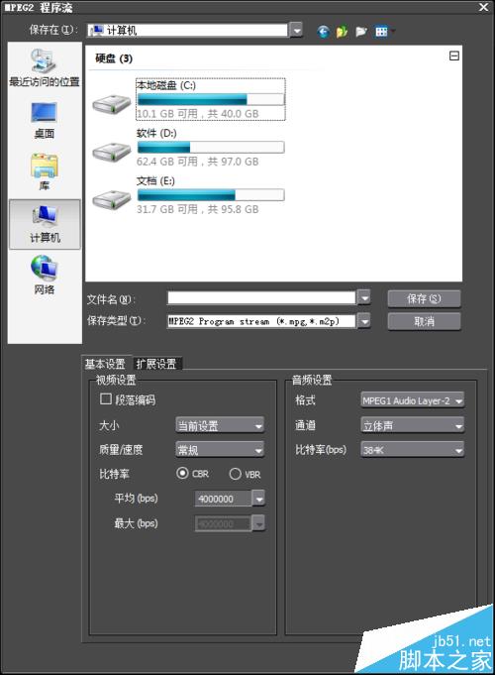Enable the 段落编码 checkbox
The width and height of the screenshot is (495, 675).
[x=105, y=398]
